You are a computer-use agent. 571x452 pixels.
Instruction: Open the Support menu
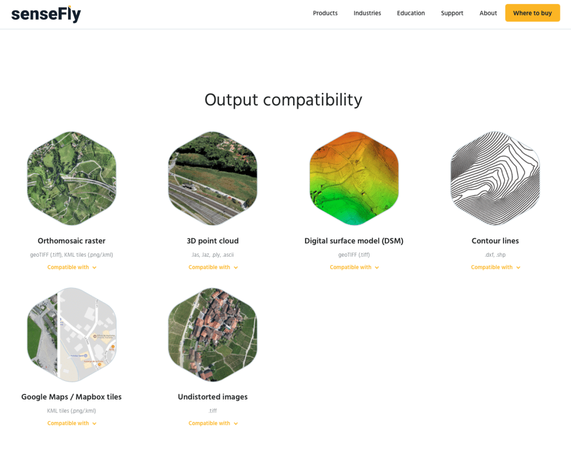coord(452,13)
